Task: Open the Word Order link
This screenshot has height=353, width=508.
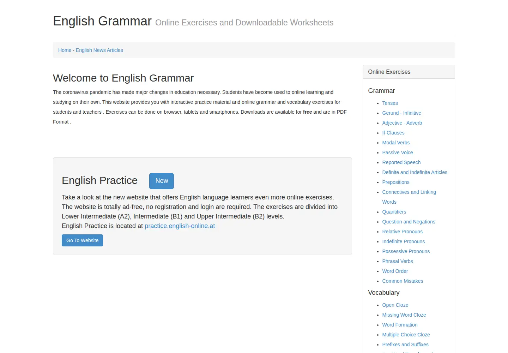Action: pos(395,271)
